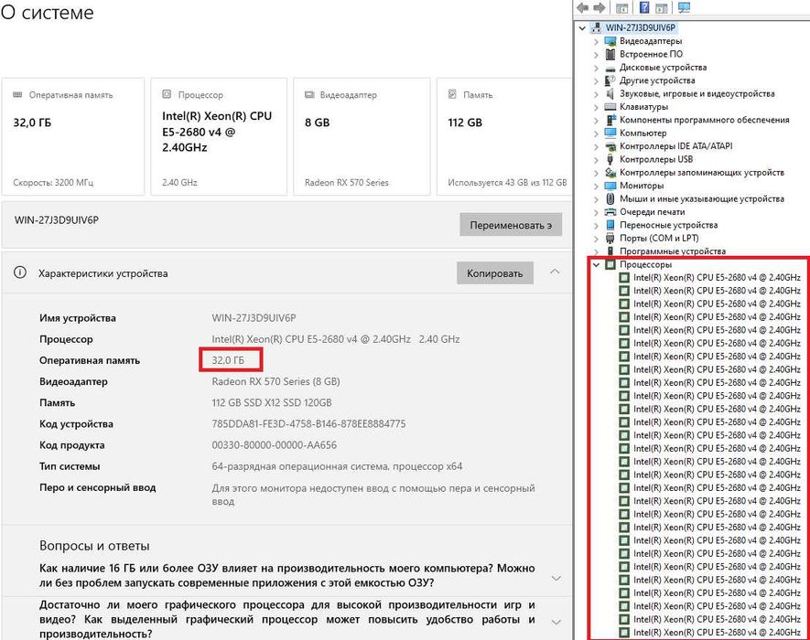Image resolution: width=810 pixels, height=640 pixels.
Task: Click the 112 GB value on Память card
Action: tap(465, 123)
